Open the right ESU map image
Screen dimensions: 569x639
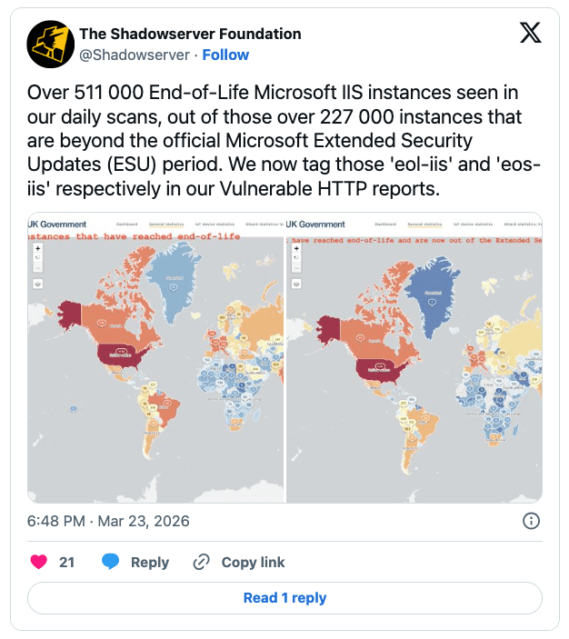point(414,382)
